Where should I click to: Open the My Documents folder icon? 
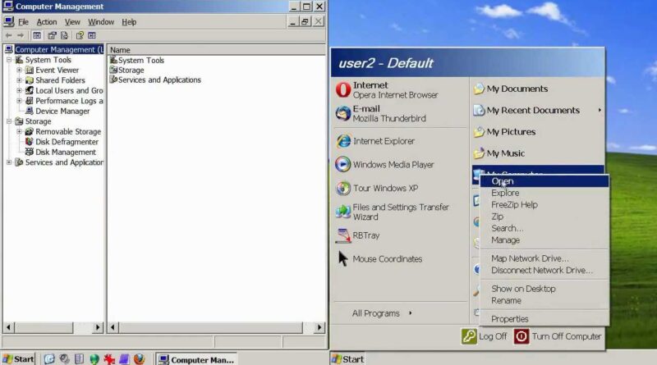[x=479, y=89]
